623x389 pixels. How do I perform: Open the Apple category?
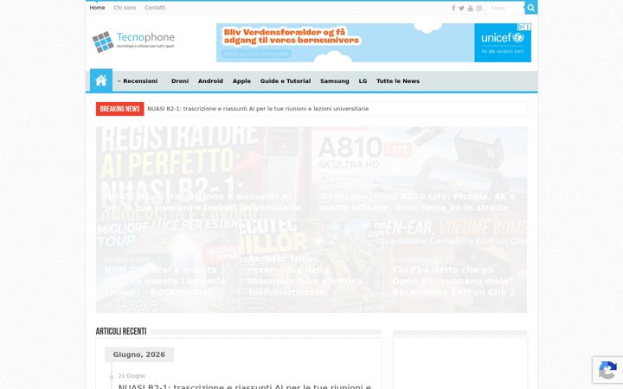[x=241, y=81]
